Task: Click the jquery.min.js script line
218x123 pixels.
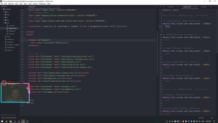Action: pyautogui.click(x=59, y=73)
